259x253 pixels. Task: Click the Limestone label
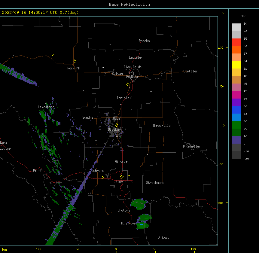(x=46, y=107)
